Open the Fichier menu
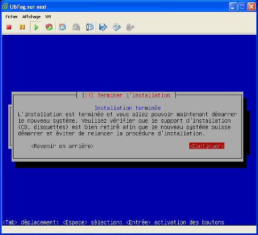This screenshot has width=258, height=235. [x=12, y=17]
